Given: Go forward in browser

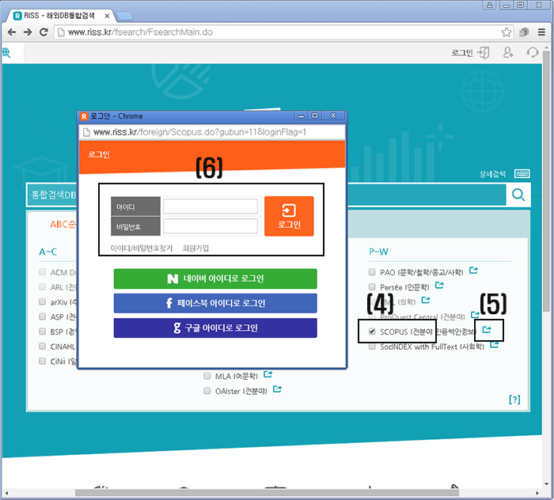Looking at the screenshot, I should (28, 32).
